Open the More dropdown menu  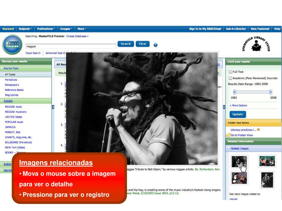pyautogui.click(x=82, y=29)
